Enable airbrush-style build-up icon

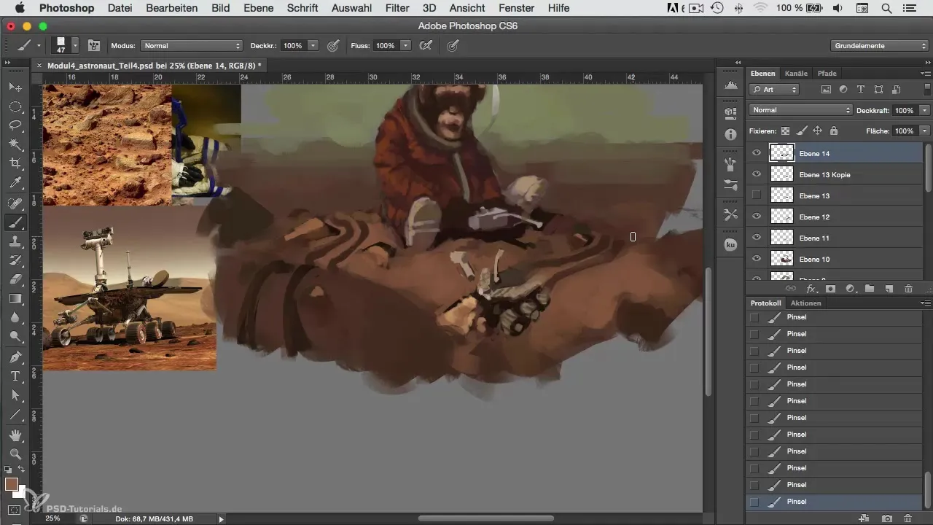pos(426,45)
